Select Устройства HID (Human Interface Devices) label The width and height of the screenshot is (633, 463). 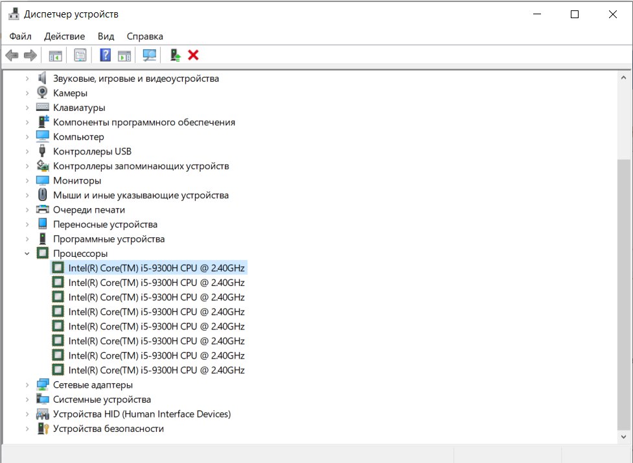[x=142, y=414]
